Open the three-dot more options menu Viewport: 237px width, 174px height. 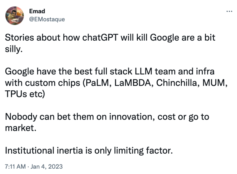(x=229, y=11)
